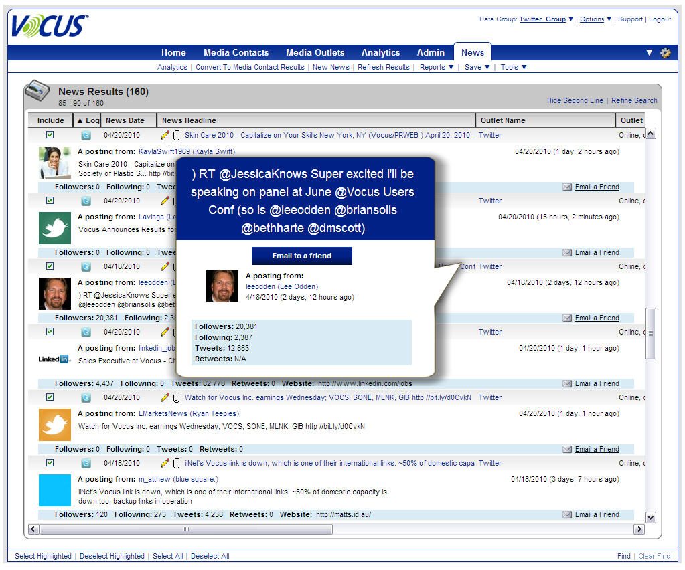The height and width of the screenshot is (570, 685).
Task: Uncheck Include for the Watch for Vocus earnings row
Action: (x=50, y=397)
